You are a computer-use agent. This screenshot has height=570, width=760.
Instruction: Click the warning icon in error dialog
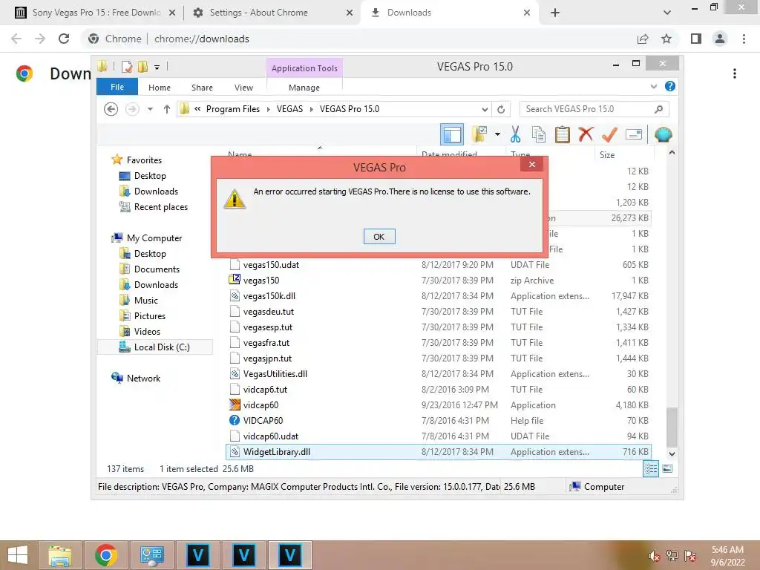[x=235, y=199]
